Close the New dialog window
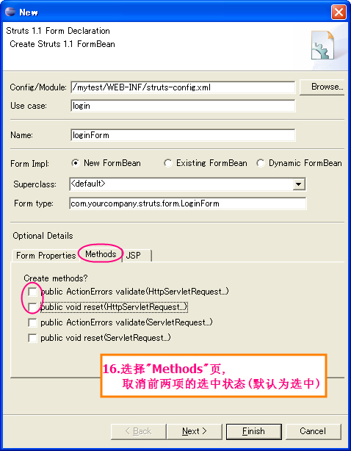The height and width of the screenshot is (451, 351). 339,12
